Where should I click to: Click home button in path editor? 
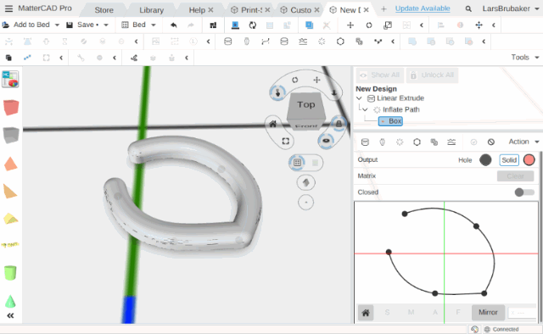point(366,313)
